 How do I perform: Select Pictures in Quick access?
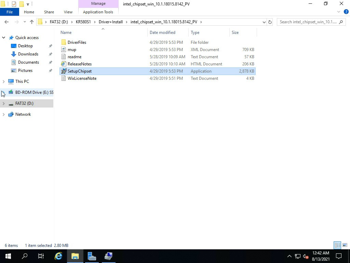pos(25,71)
